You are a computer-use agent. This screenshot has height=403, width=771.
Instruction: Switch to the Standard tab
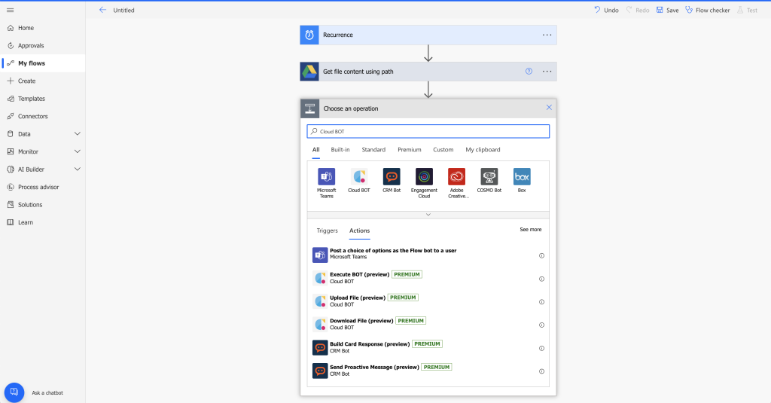[373, 150]
